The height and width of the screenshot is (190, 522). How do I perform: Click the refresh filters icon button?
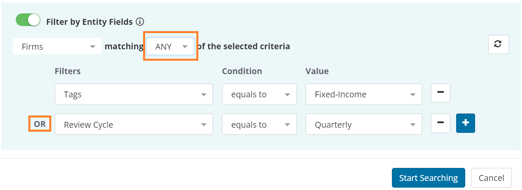coord(498,45)
